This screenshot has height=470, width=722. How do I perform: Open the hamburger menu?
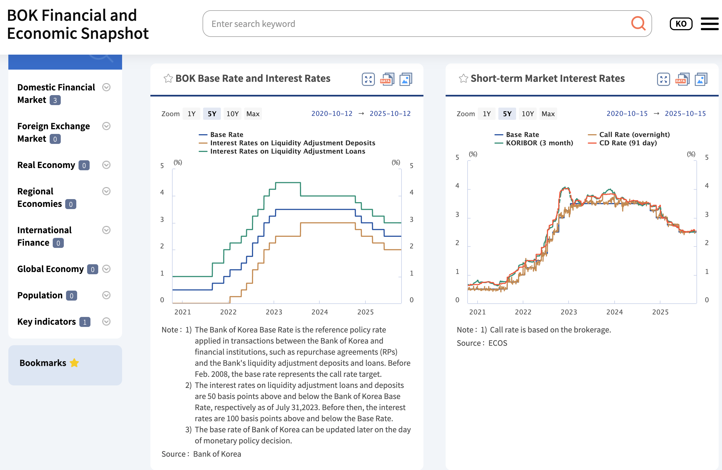click(x=709, y=24)
